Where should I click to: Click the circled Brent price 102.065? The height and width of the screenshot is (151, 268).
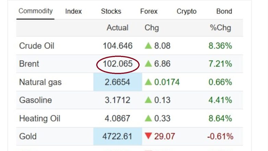click(118, 64)
